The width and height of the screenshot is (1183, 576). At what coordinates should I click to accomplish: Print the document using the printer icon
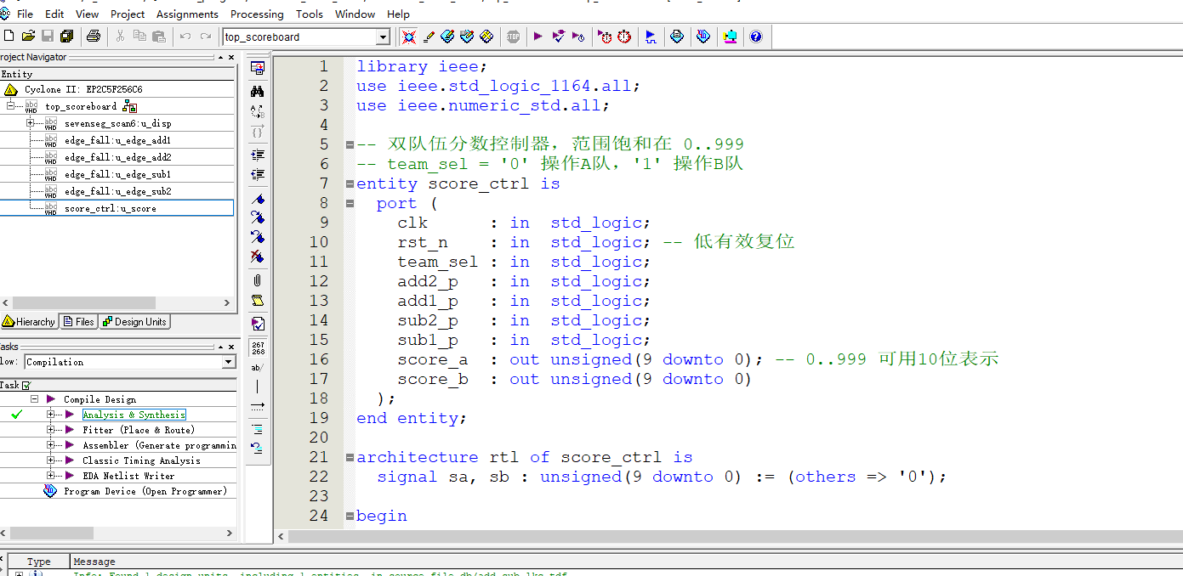coord(94,37)
